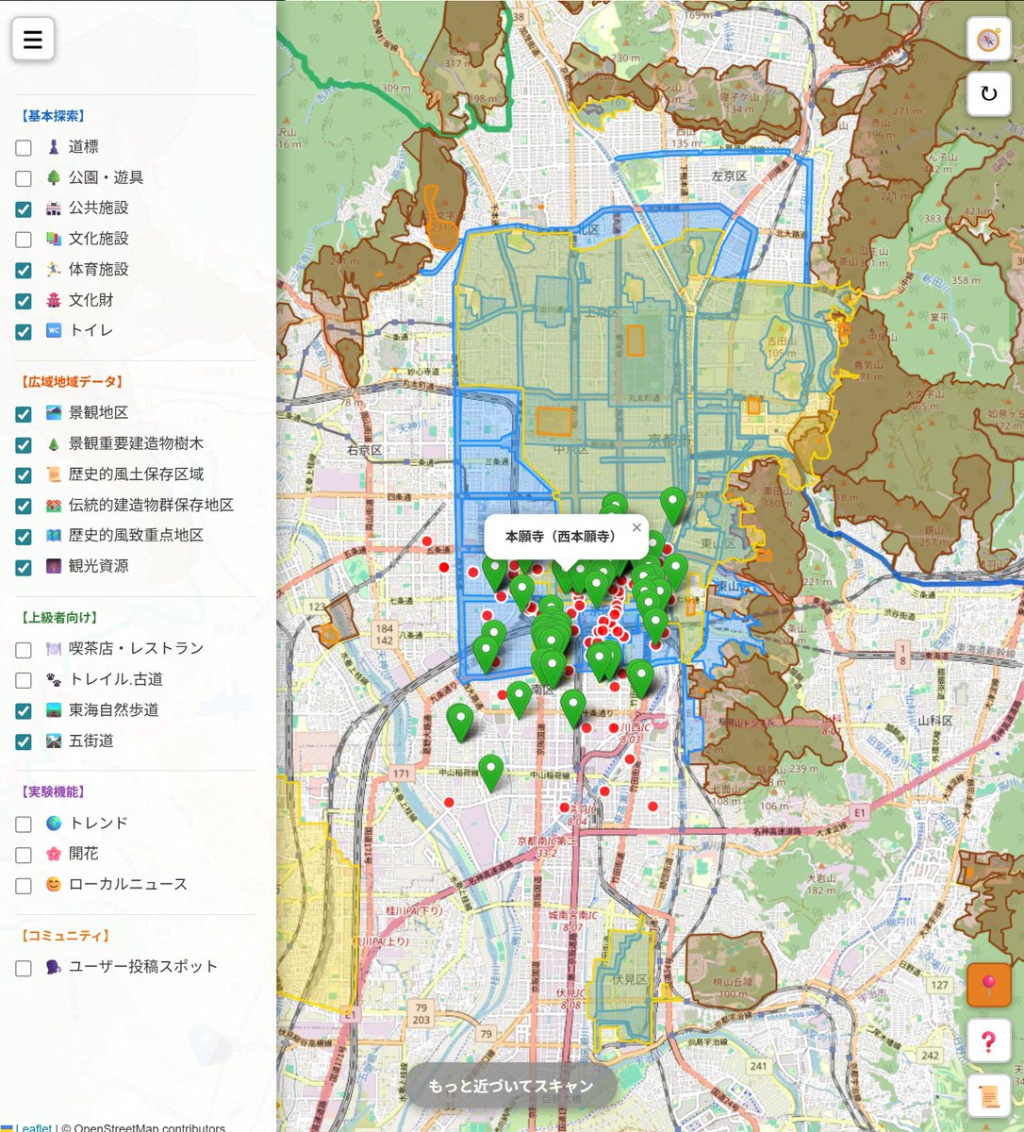Click the 観光資源 fireworks icon
This screenshot has width=1024, height=1132.
tap(54, 566)
